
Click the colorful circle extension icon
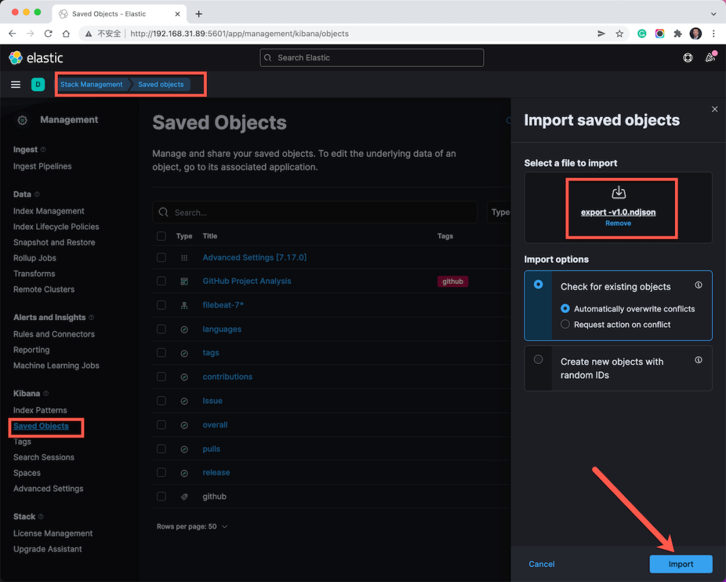pos(660,34)
